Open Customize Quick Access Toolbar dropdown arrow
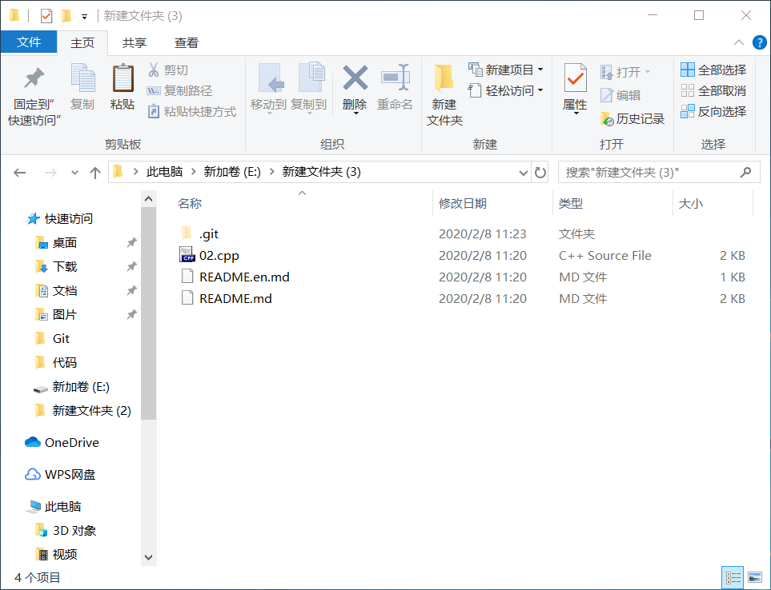This screenshot has width=771, height=590. click(x=85, y=17)
